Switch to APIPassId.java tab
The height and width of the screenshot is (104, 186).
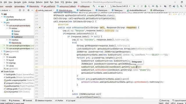tap(158, 10)
